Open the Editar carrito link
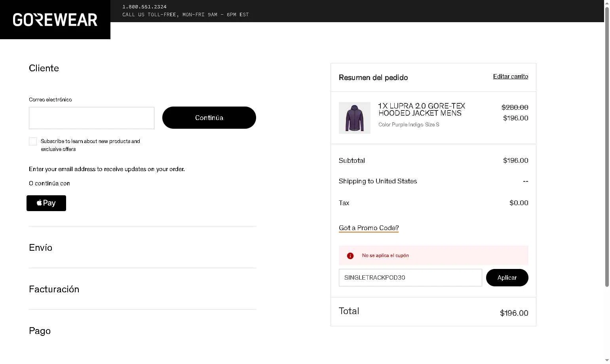610x364 pixels. click(x=511, y=76)
